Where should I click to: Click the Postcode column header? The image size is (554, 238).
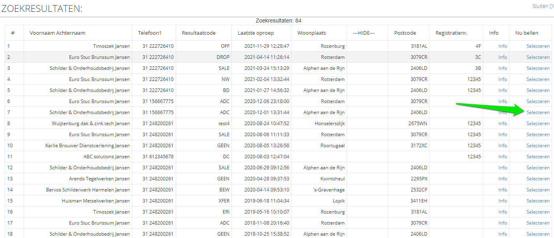(x=405, y=33)
